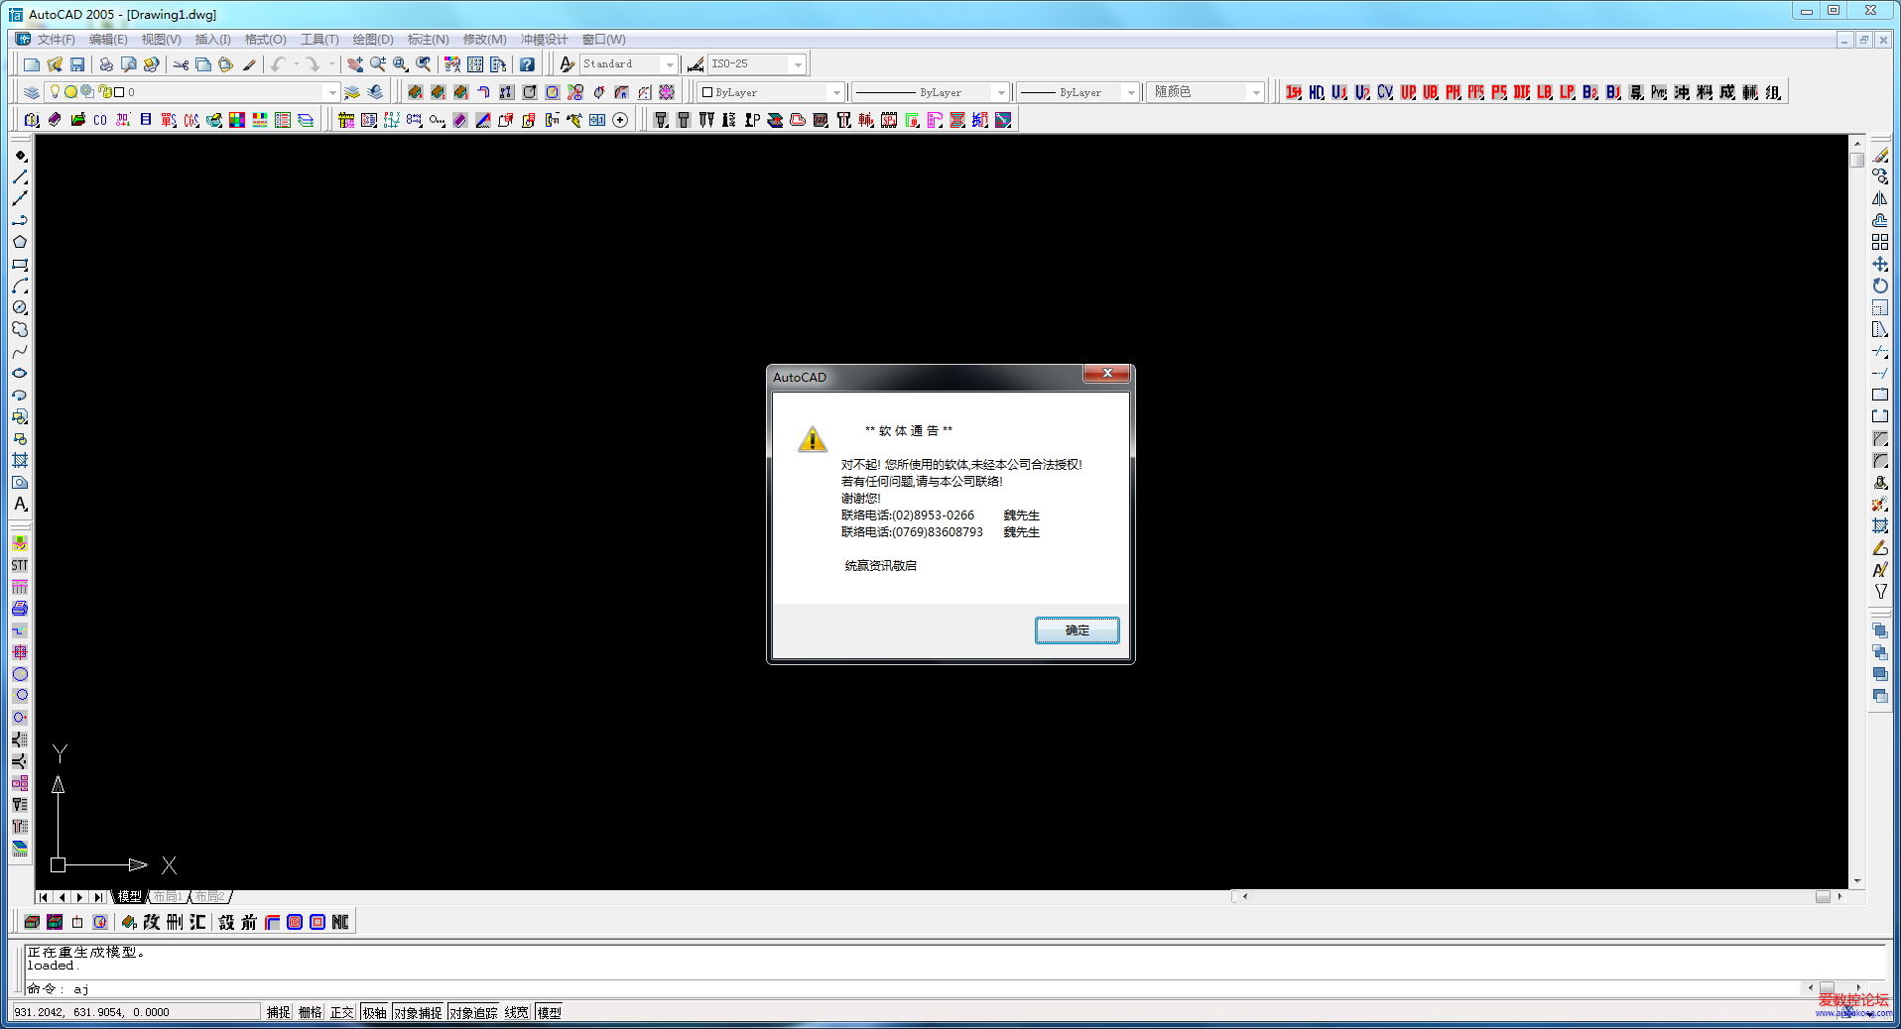Select the Rotate tool in the modify toolbar

click(x=1880, y=286)
